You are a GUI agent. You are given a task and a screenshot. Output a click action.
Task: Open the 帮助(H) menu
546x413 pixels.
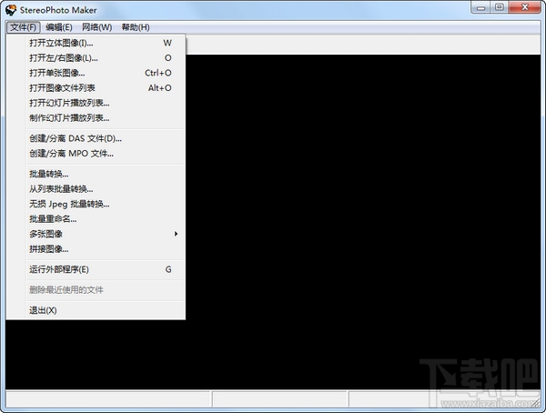tap(136, 27)
